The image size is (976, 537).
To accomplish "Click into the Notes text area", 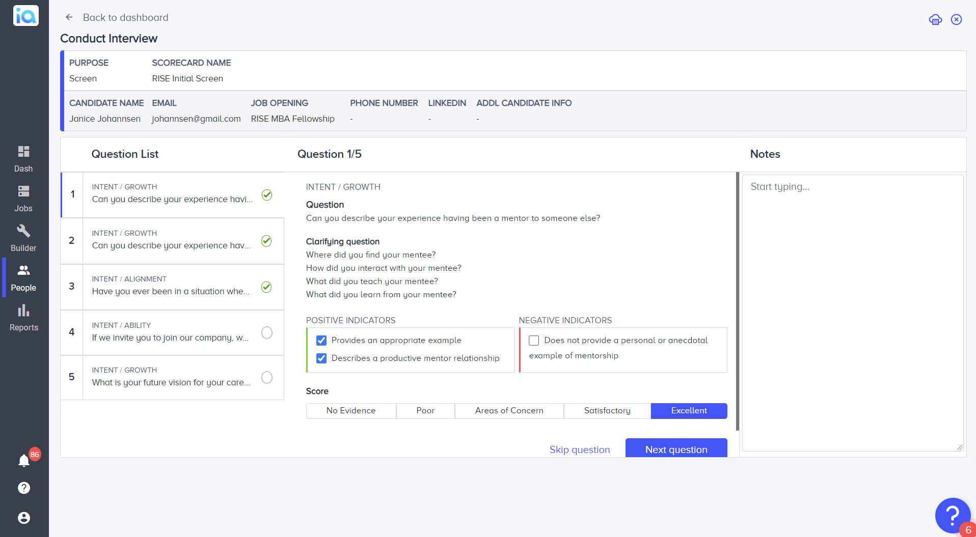I will 853,313.
